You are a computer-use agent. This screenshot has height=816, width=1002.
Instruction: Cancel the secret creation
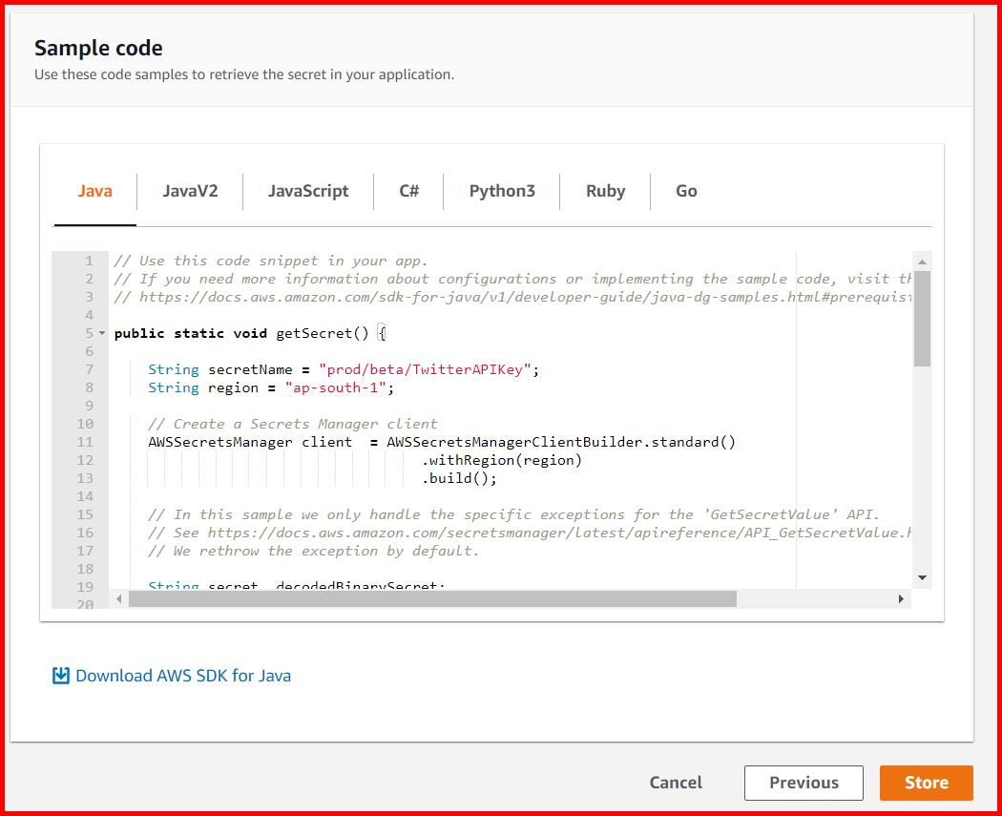tap(676, 782)
